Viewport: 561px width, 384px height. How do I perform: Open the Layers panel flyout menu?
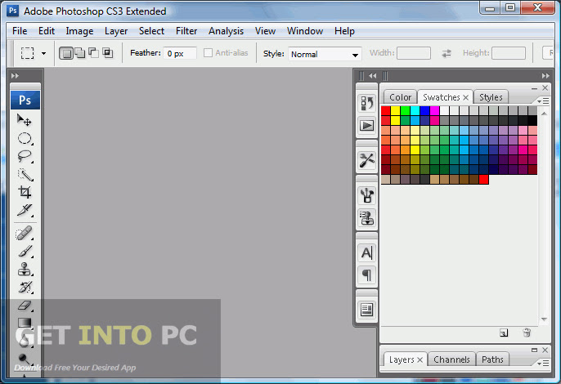[x=544, y=364]
